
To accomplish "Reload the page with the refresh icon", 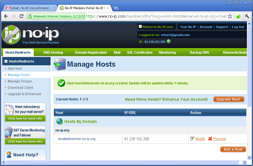I will click(21, 16).
